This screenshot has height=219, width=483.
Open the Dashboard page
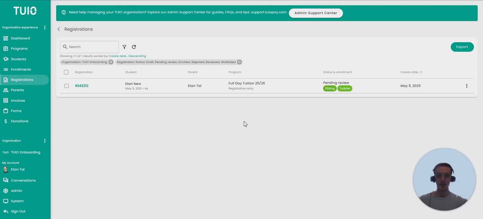tap(20, 38)
